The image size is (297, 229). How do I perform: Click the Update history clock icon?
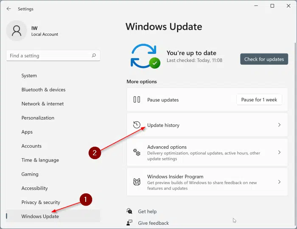click(137, 125)
